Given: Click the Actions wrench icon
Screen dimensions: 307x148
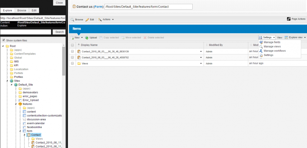Looking at the screenshot, I should (100, 20).
